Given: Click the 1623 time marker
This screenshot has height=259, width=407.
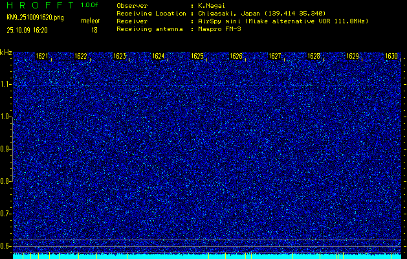Looking at the screenshot, I should coord(120,56).
